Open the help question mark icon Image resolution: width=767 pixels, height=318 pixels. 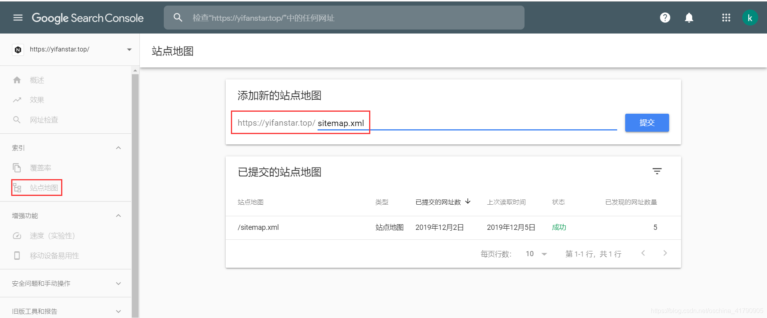(x=665, y=18)
